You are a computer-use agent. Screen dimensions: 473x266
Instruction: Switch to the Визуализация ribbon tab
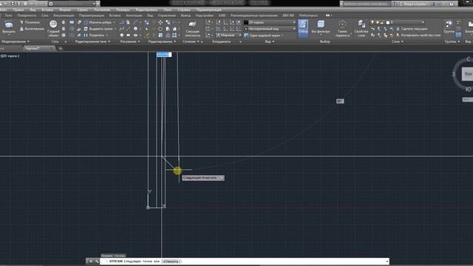pyautogui.click(x=64, y=16)
